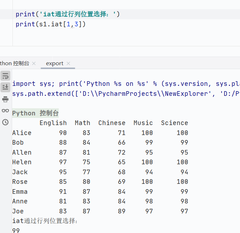Toggle scroll to end of console

click(5, 87)
